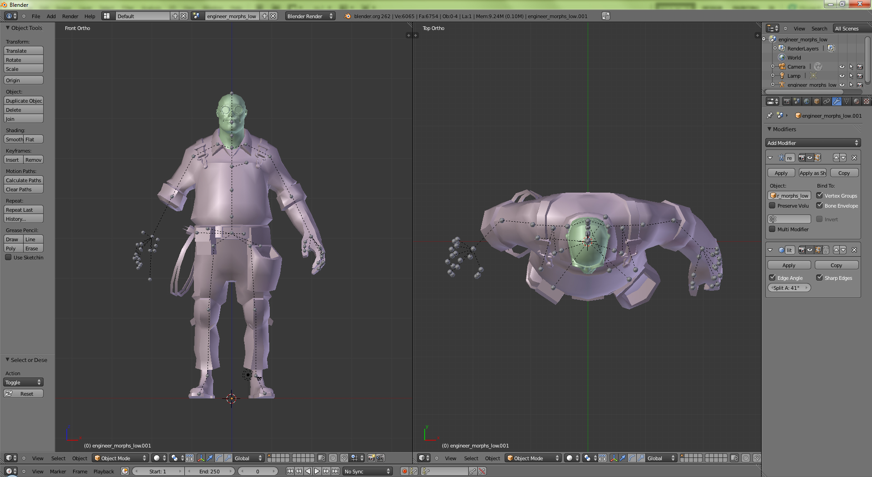Disable the Sharp Edges checkbox
Viewport: 872px width, 477px height.
(x=820, y=278)
